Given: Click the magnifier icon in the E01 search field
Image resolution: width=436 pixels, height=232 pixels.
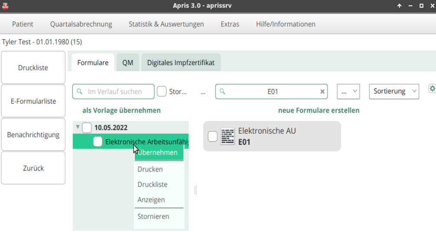Looking at the screenshot, I should (222, 91).
